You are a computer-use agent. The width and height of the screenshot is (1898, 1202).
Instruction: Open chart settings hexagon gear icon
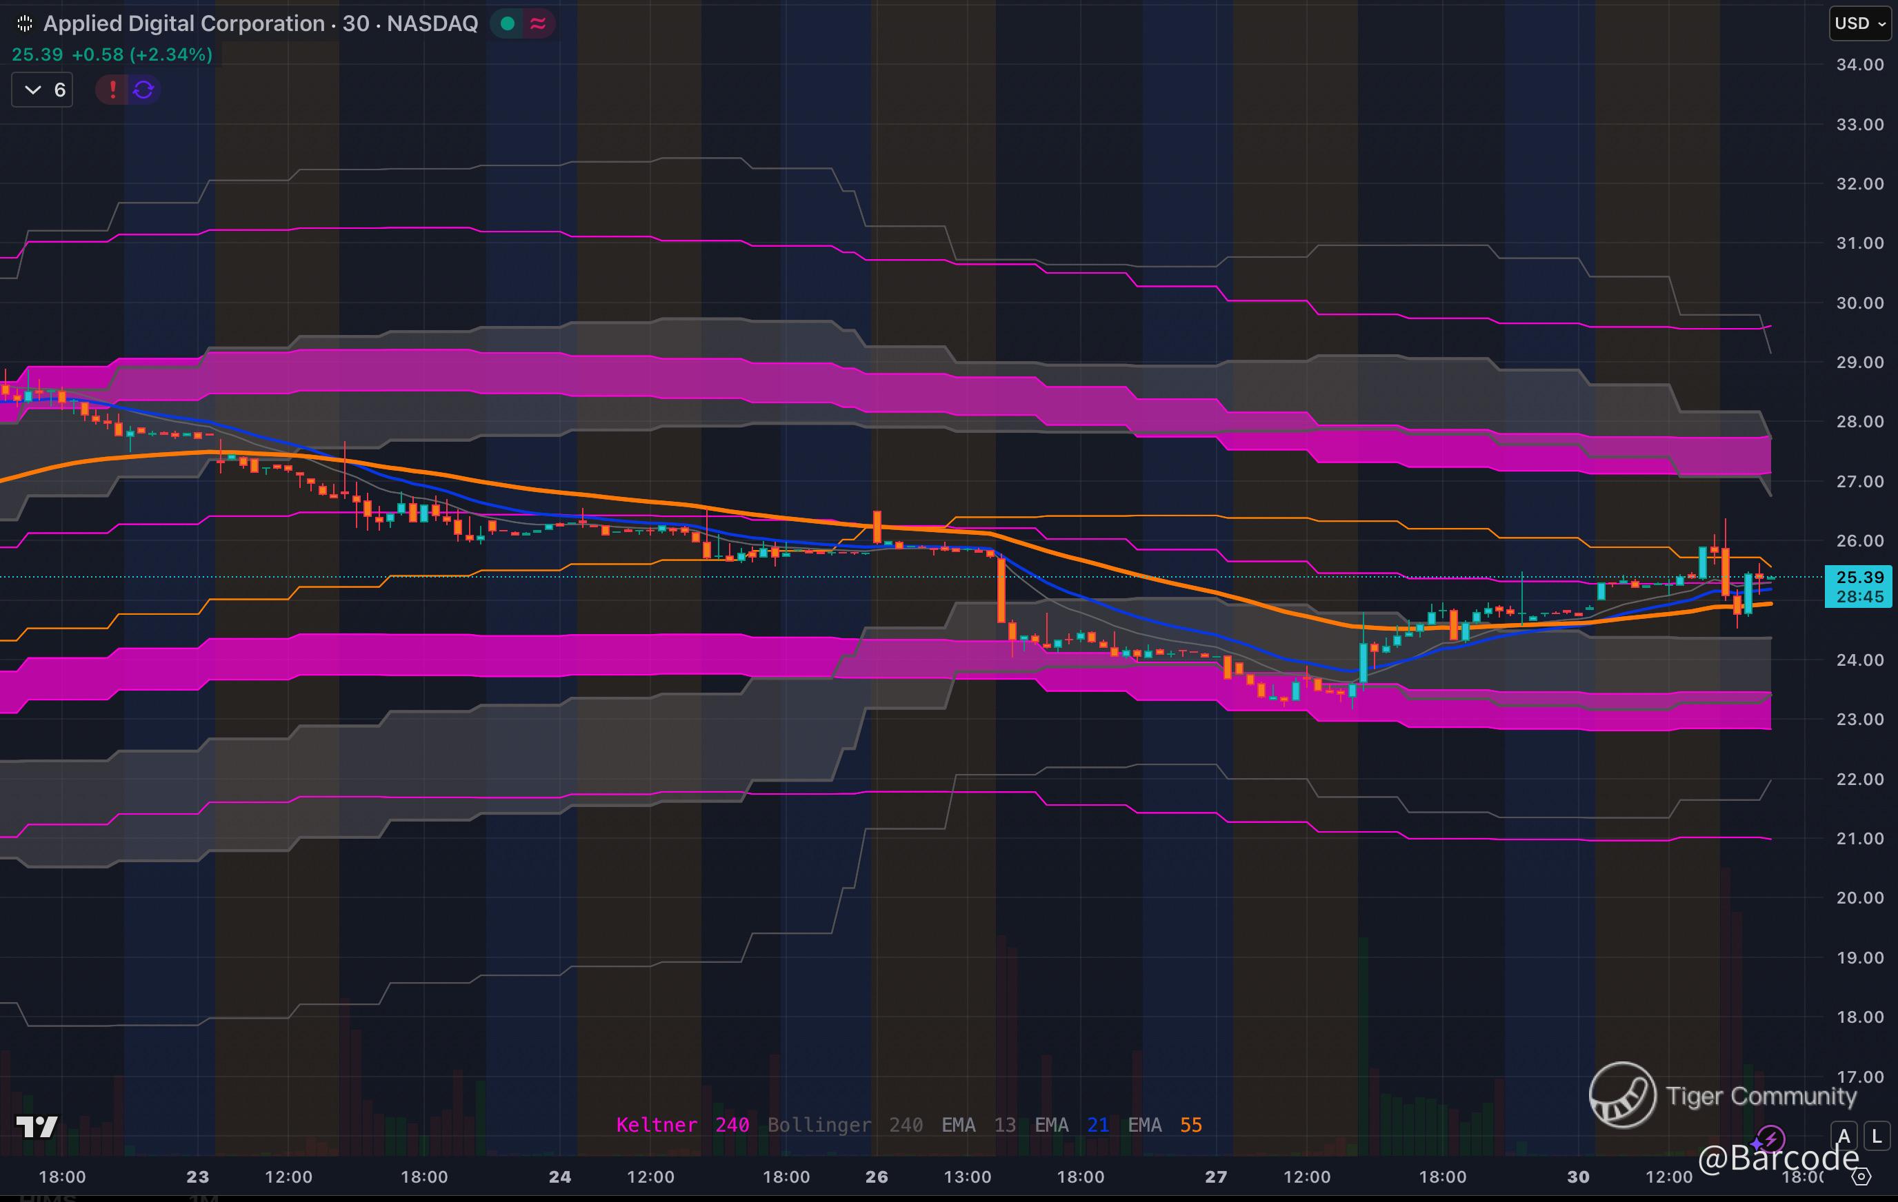tap(1861, 1176)
